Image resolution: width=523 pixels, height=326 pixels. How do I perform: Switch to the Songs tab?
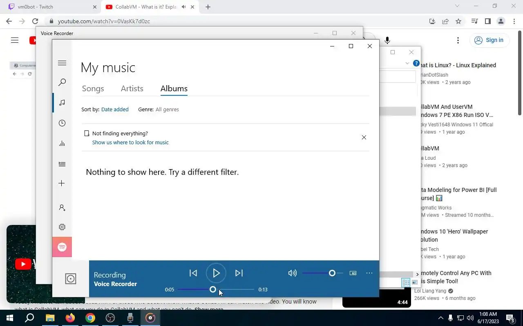(x=93, y=88)
